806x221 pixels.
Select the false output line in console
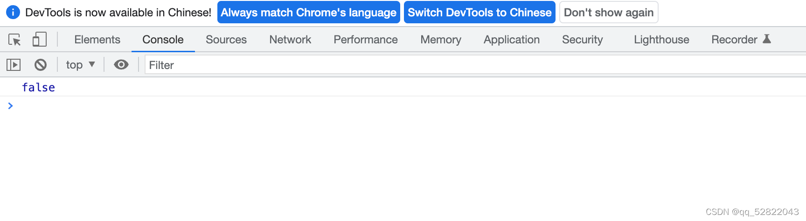click(x=39, y=88)
